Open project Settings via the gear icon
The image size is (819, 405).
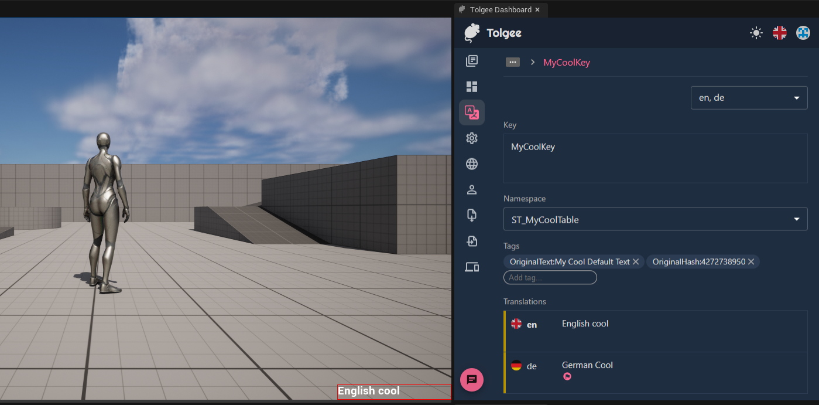pyautogui.click(x=472, y=138)
